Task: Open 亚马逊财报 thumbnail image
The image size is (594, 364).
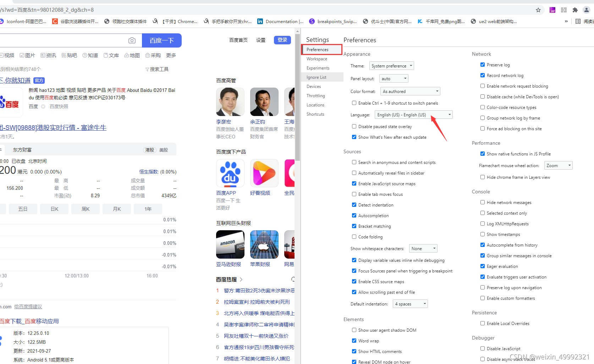Action: [x=230, y=244]
